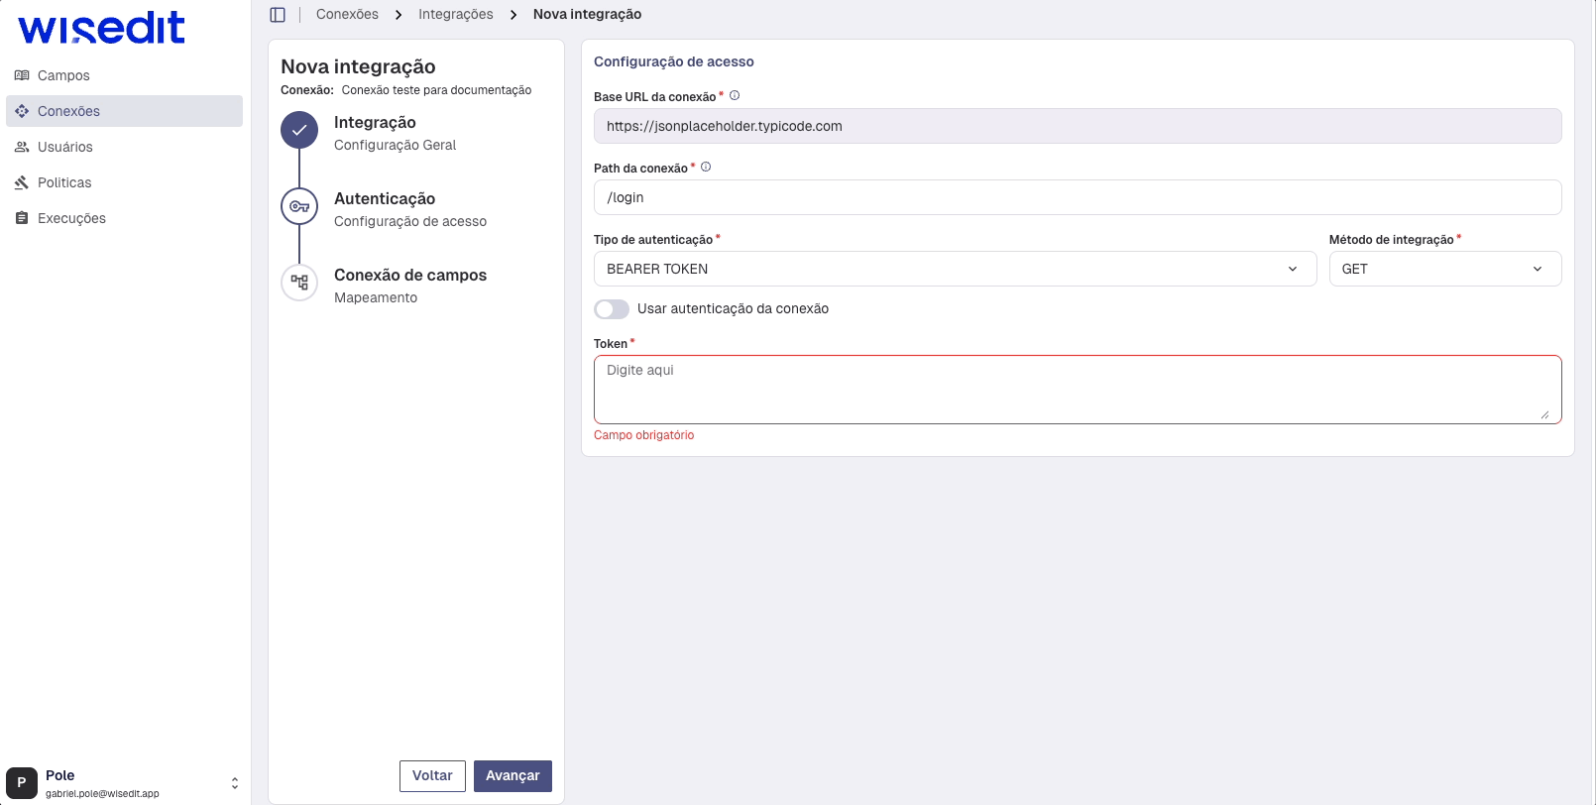Image resolution: width=1596 pixels, height=805 pixels.
Task: Expand the Pole user account menu
Action: 235,783
